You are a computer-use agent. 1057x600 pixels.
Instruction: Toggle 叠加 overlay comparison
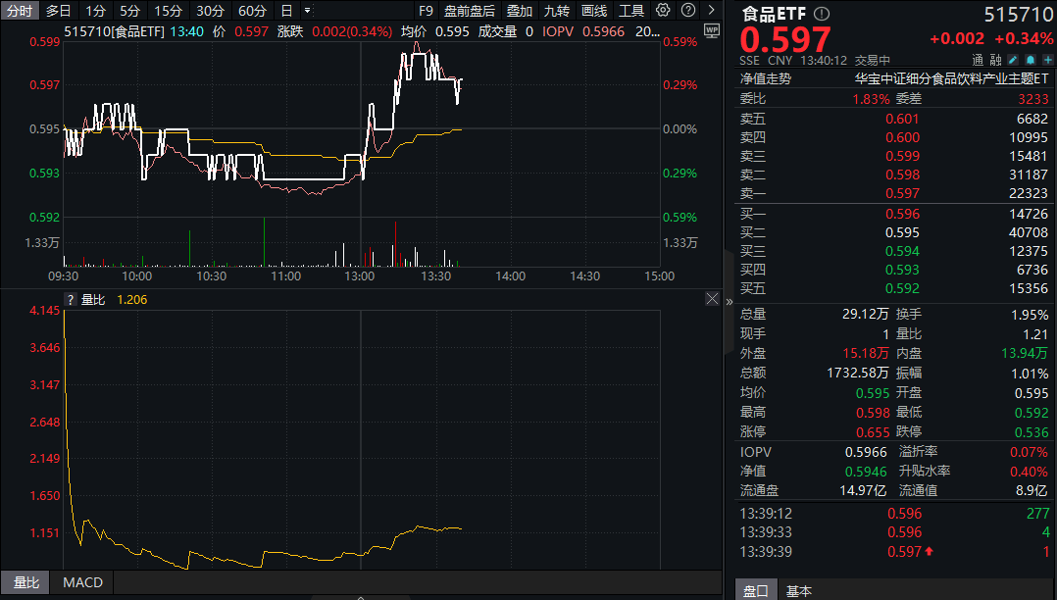click(519, 11)
